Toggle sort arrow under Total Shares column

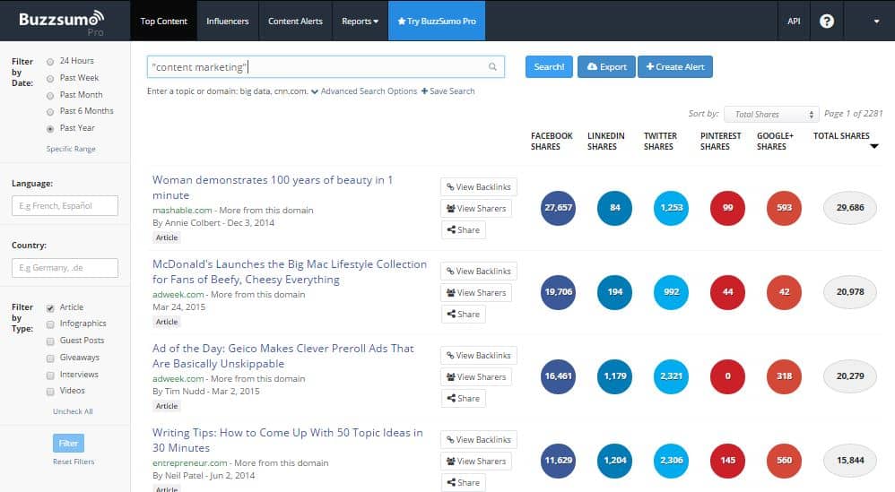click(873, 146)
